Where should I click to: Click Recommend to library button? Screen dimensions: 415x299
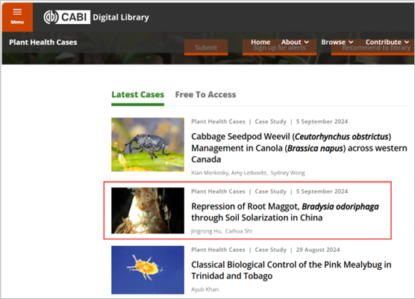[373, 48]
